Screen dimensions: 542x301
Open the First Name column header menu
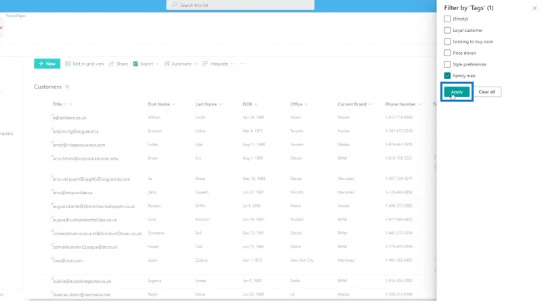(161, 104)
